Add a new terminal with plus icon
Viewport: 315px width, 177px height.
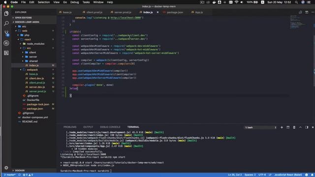pos(282,127)
